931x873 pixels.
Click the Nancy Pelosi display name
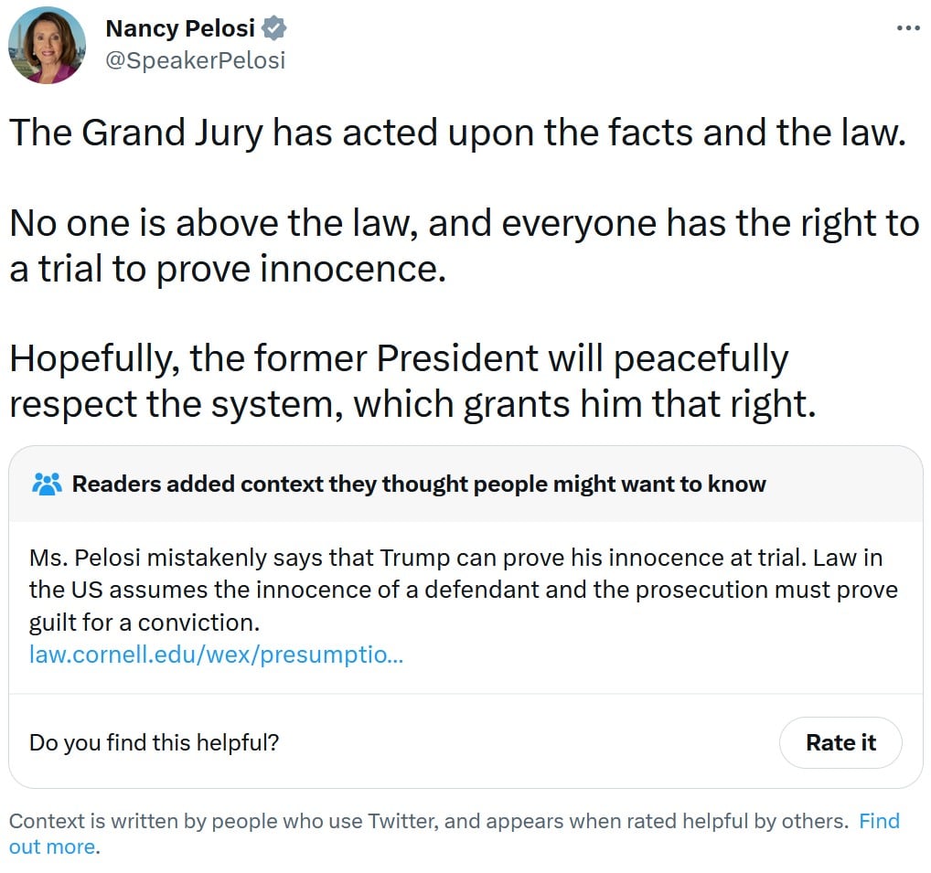coord(180,28)
